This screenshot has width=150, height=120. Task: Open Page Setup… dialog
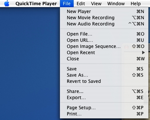click(104, 108)
